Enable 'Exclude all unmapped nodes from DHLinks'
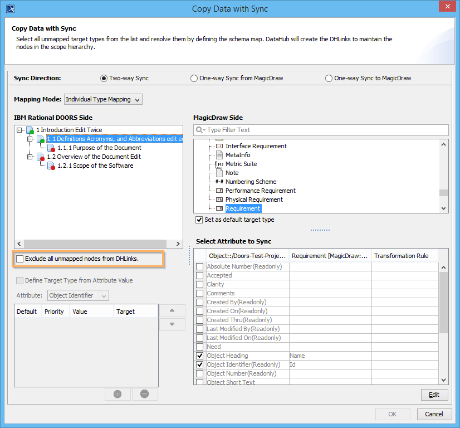Viewport: 460px width, 428px height. tap(21, 259)
